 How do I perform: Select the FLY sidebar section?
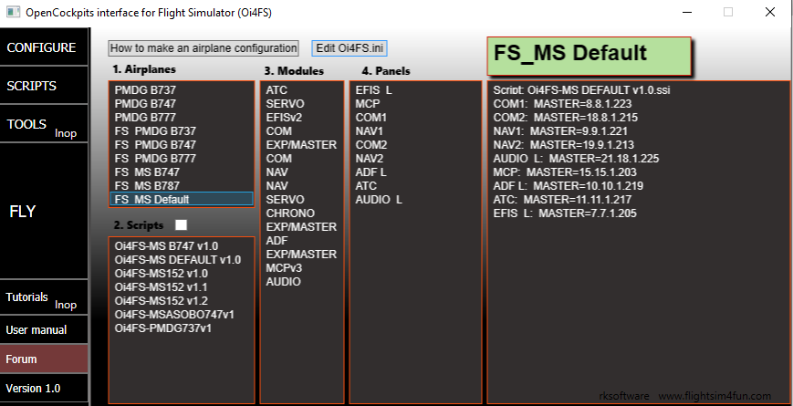coord(44,212)
